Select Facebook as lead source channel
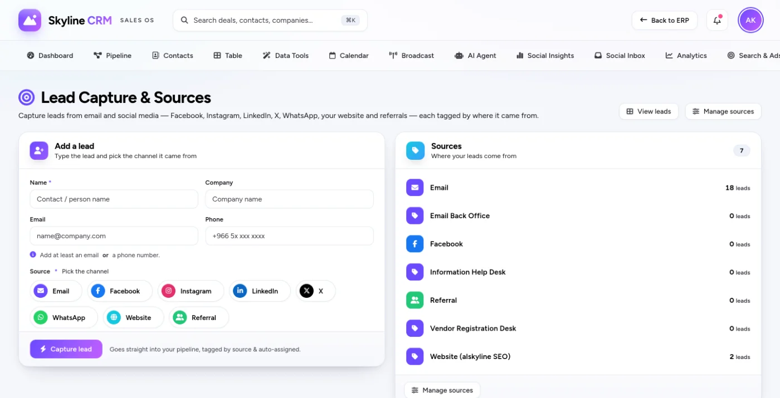 (120, 291)
